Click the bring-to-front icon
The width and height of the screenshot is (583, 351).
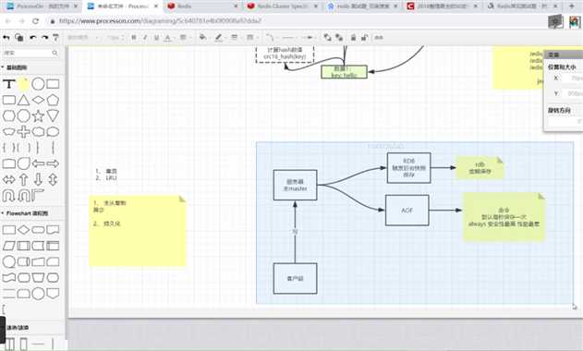point(327,38)
